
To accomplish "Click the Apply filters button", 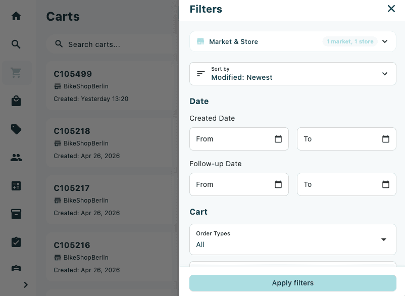I will click(293, 283).
